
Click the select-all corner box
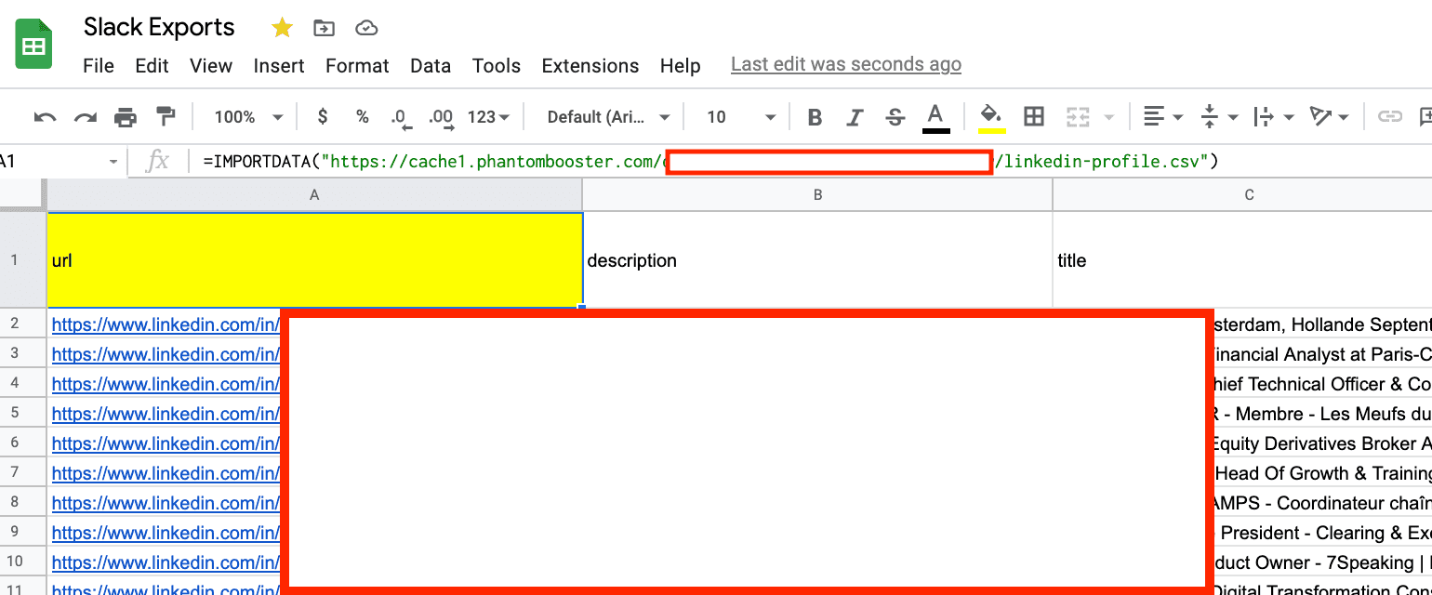pos(23,194)
